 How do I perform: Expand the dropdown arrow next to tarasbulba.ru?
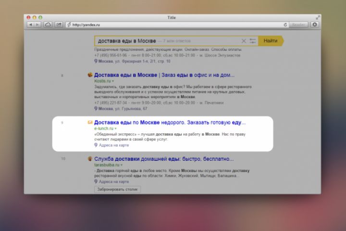click(x=122, y=165)
